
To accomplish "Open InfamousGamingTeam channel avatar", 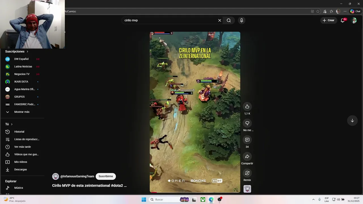I will point(56,176).
